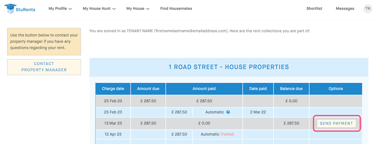The width and height of the screenshot is (376, 144).
Task: Open the My House dropdown menu
Action: click(138, 9)
